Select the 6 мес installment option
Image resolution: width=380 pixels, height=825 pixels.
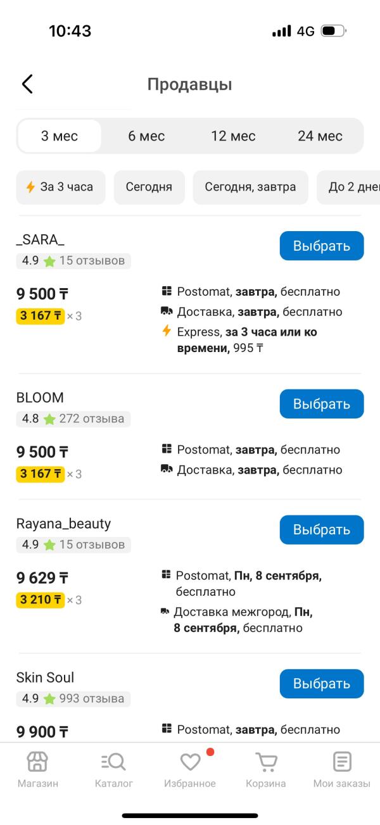coord(146,136)
